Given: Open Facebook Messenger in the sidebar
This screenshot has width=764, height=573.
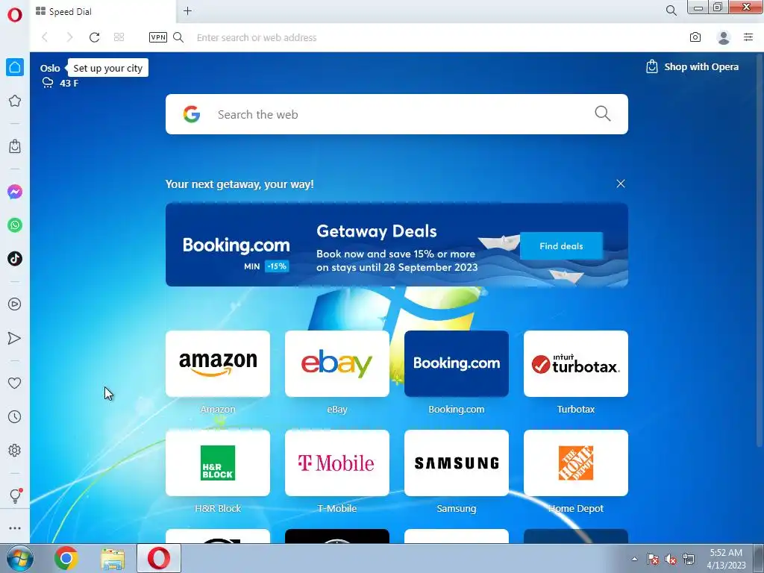Looking at the screenshot, I should [15, 192].
